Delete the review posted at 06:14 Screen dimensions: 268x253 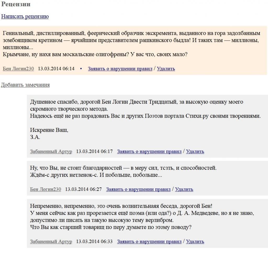click(166, 69)
